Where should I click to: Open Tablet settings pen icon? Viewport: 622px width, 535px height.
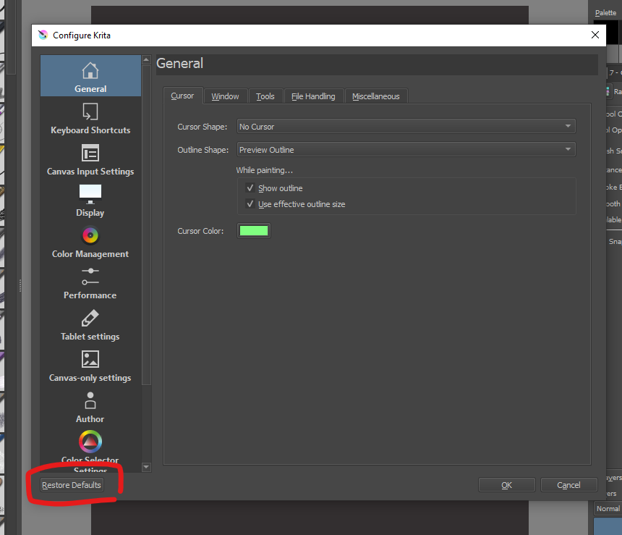click(90, 318)
